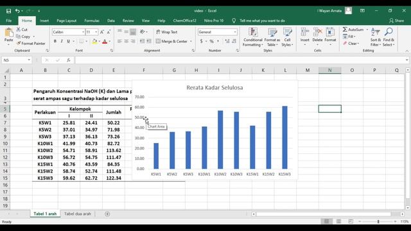This screenshot has height=231, width=411.
Task: Click the Cut scissors icon
Action: pyautogui.click(x=19, y=30)
